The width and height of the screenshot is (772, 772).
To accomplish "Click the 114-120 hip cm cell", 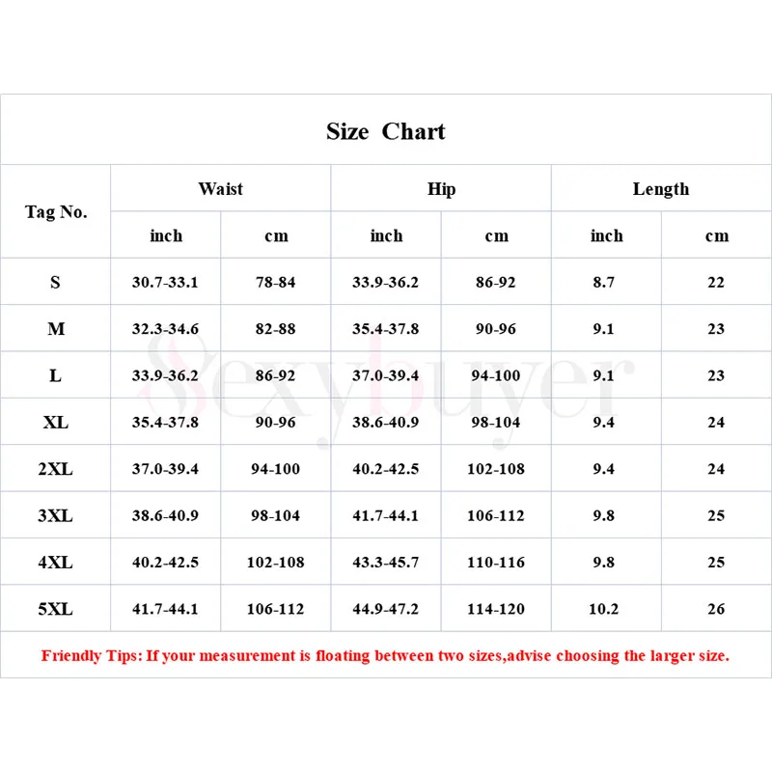I will click(x=496, y=609).
